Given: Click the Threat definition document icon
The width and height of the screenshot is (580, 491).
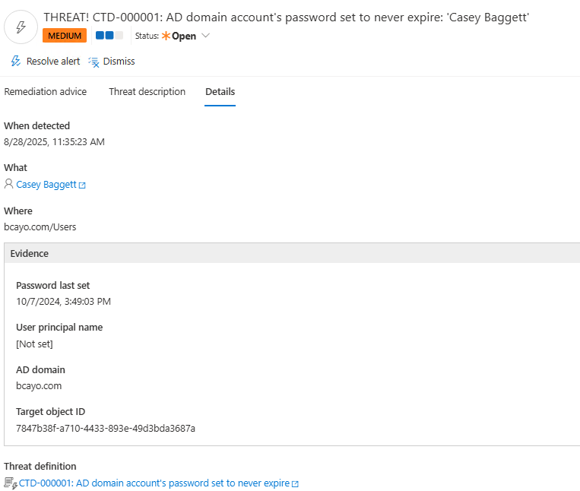Looking at the screenshot, I should pyautogui.click(x=11, y=483).
